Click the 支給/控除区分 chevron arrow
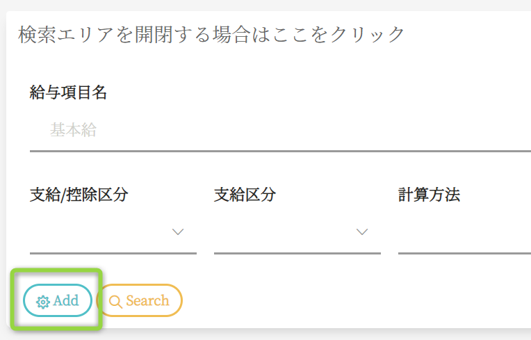The width and height of the screenshot is (531, 340). [178, 232]
